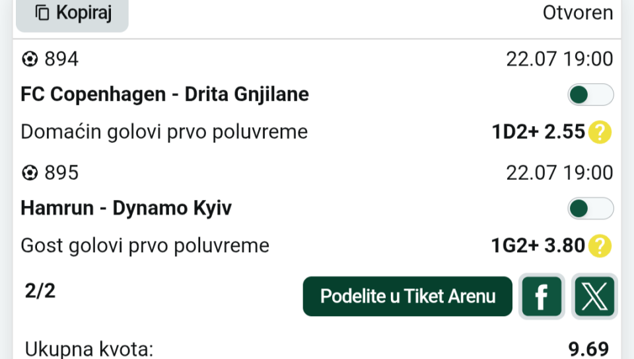The height and width of the screenshot is (359, 634).
Task: Share the ticket on Facebook
Action: click(x=542, y=296)
